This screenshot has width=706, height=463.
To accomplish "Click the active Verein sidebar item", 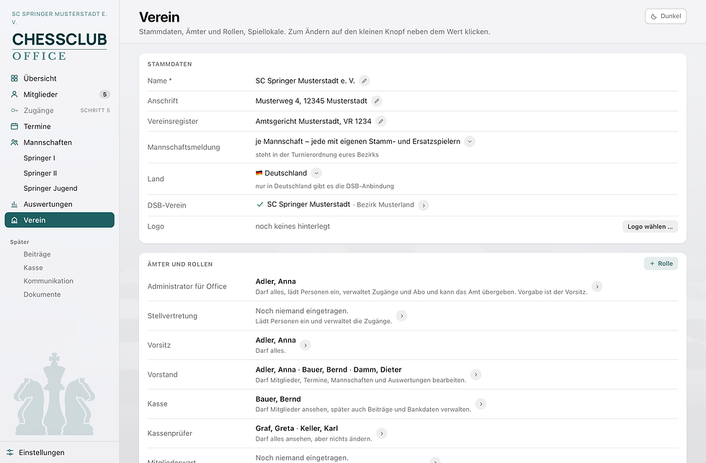I will pos(59,220).
